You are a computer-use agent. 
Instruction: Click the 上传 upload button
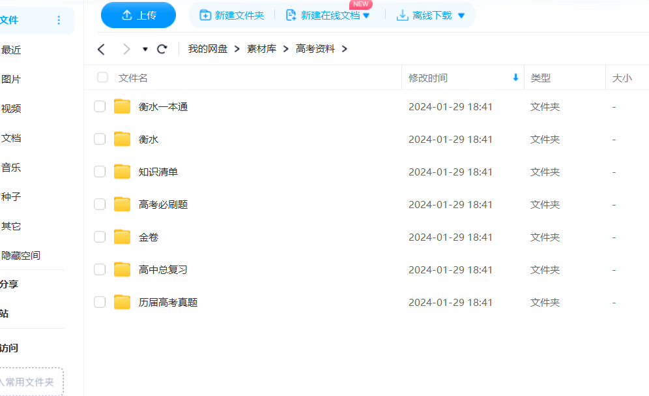click(x=138, y=15)
